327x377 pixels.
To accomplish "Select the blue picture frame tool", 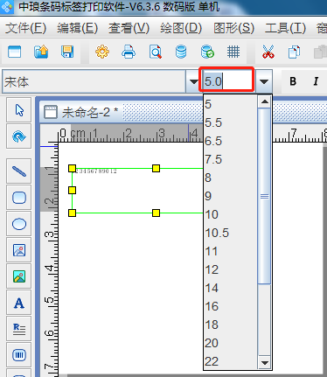I will [19, 250].
